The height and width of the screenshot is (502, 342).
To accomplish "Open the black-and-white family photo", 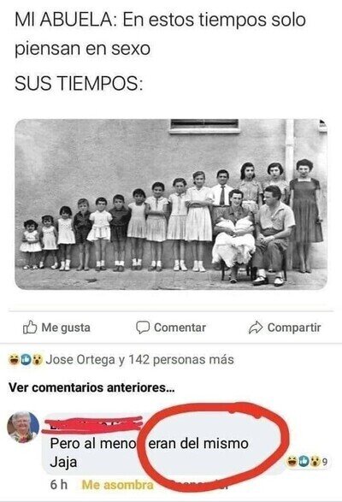I will click(171, 204).
